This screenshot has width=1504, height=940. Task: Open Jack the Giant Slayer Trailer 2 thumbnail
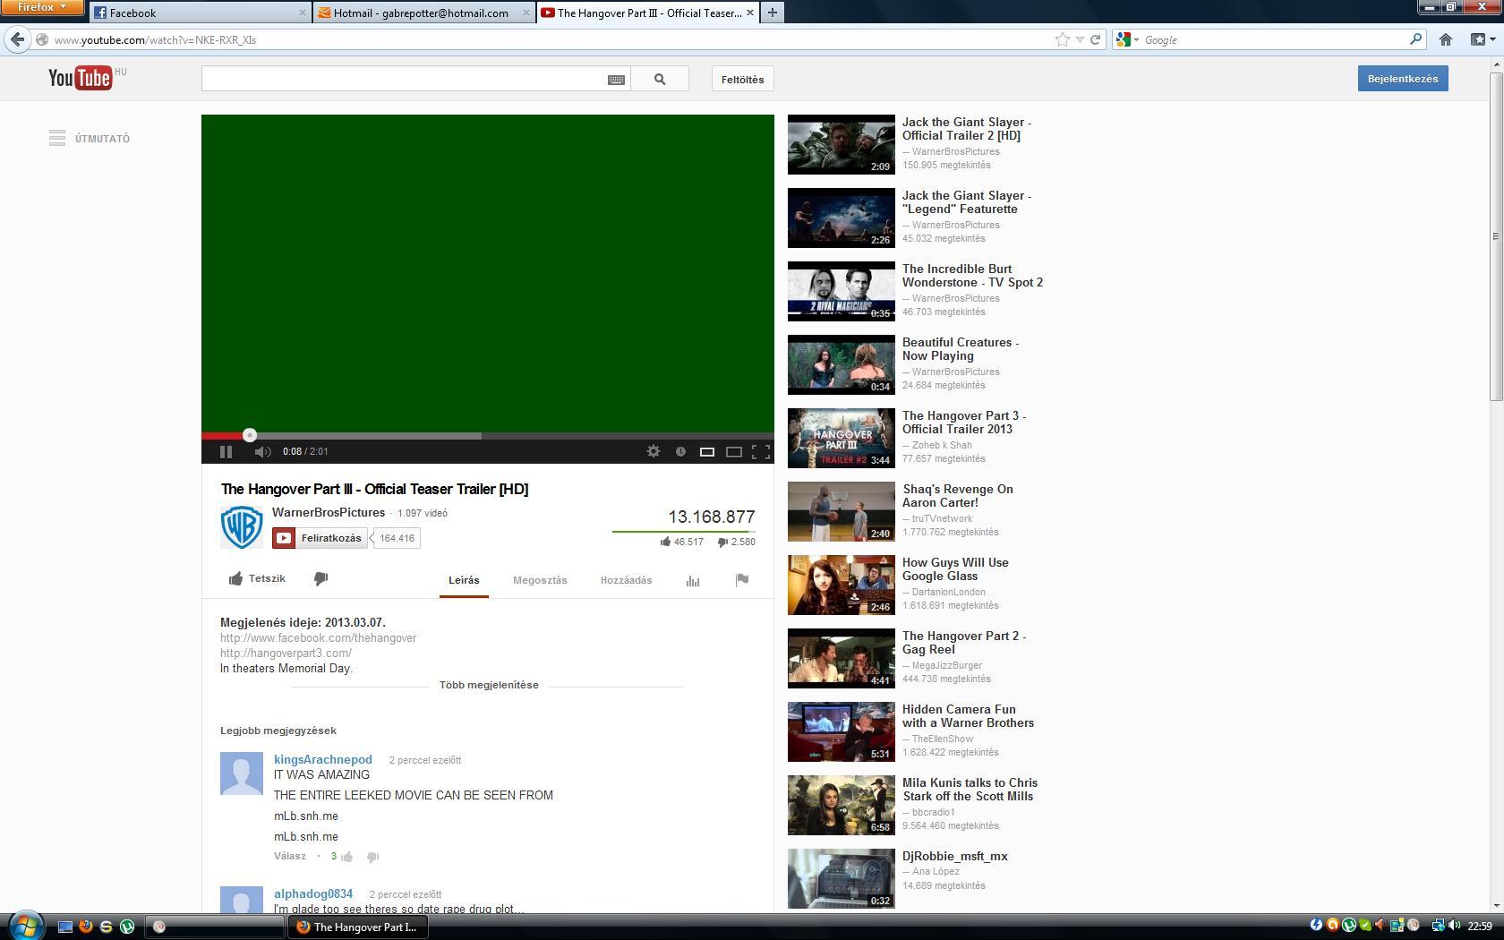[x=841, y=144]
